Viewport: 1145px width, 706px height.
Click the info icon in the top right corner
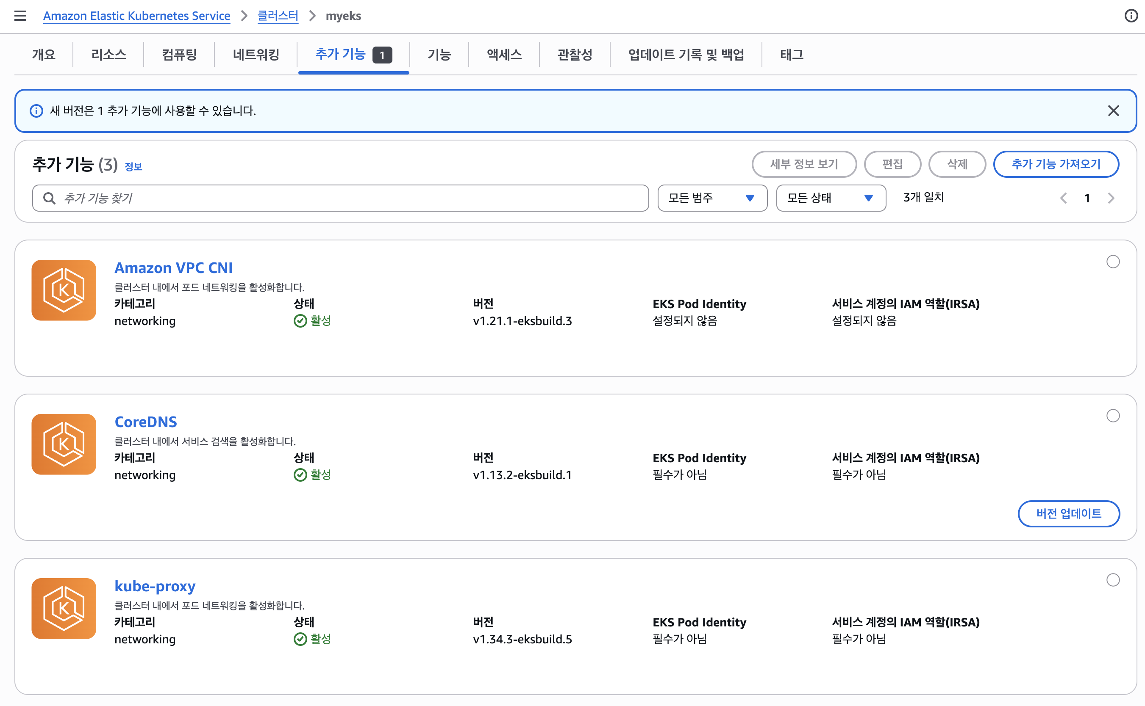click(x=1131, y=15)
